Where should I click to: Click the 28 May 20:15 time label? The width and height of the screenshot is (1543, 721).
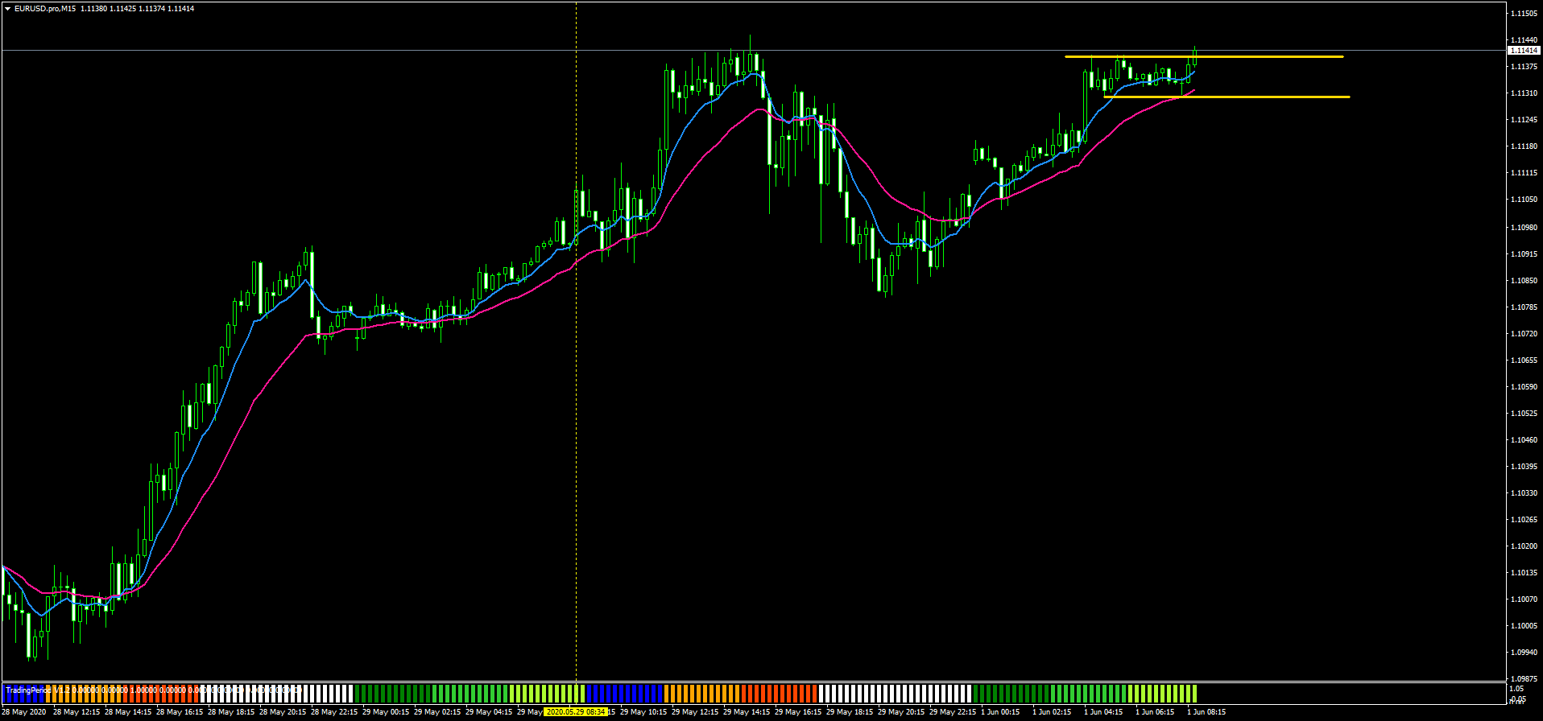click(283, 712)
